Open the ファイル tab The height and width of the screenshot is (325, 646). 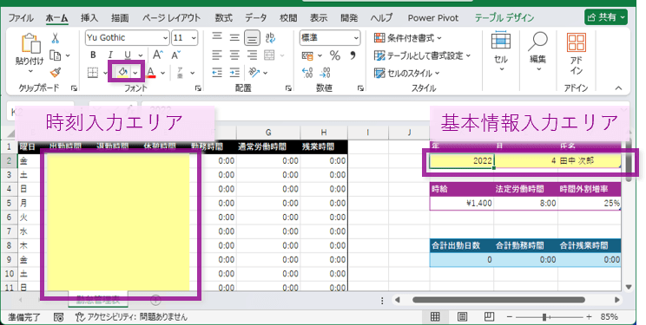tap(21, 17)
